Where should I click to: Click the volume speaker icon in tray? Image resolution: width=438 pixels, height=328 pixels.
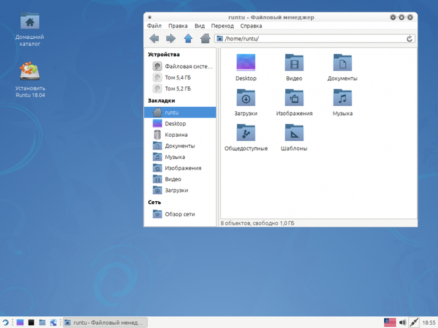click(402, 322)
